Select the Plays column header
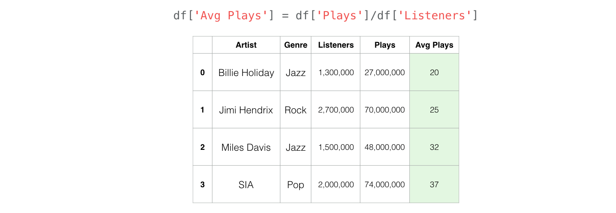616x213 pixels. 385,45
